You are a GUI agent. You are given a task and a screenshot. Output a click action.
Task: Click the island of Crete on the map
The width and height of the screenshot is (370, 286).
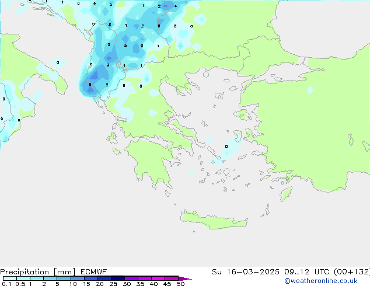[214, 221]
